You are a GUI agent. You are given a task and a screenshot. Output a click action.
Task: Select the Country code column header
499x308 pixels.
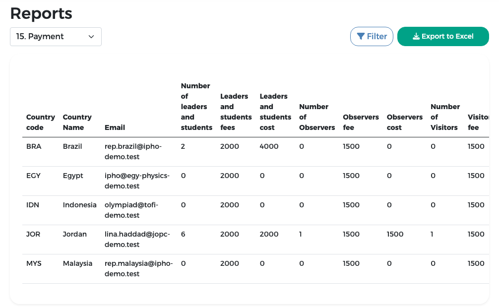coord(41,122)
